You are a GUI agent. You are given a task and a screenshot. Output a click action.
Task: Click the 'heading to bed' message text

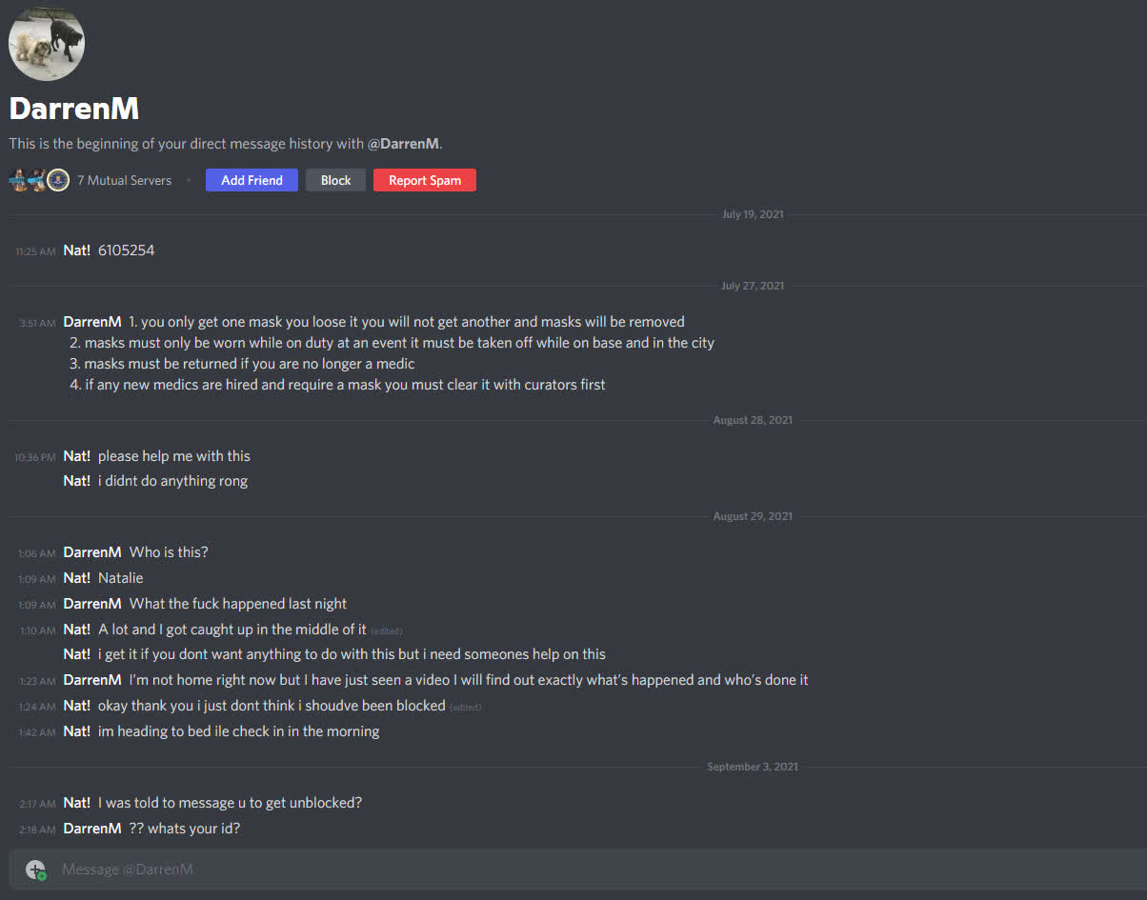238,731
